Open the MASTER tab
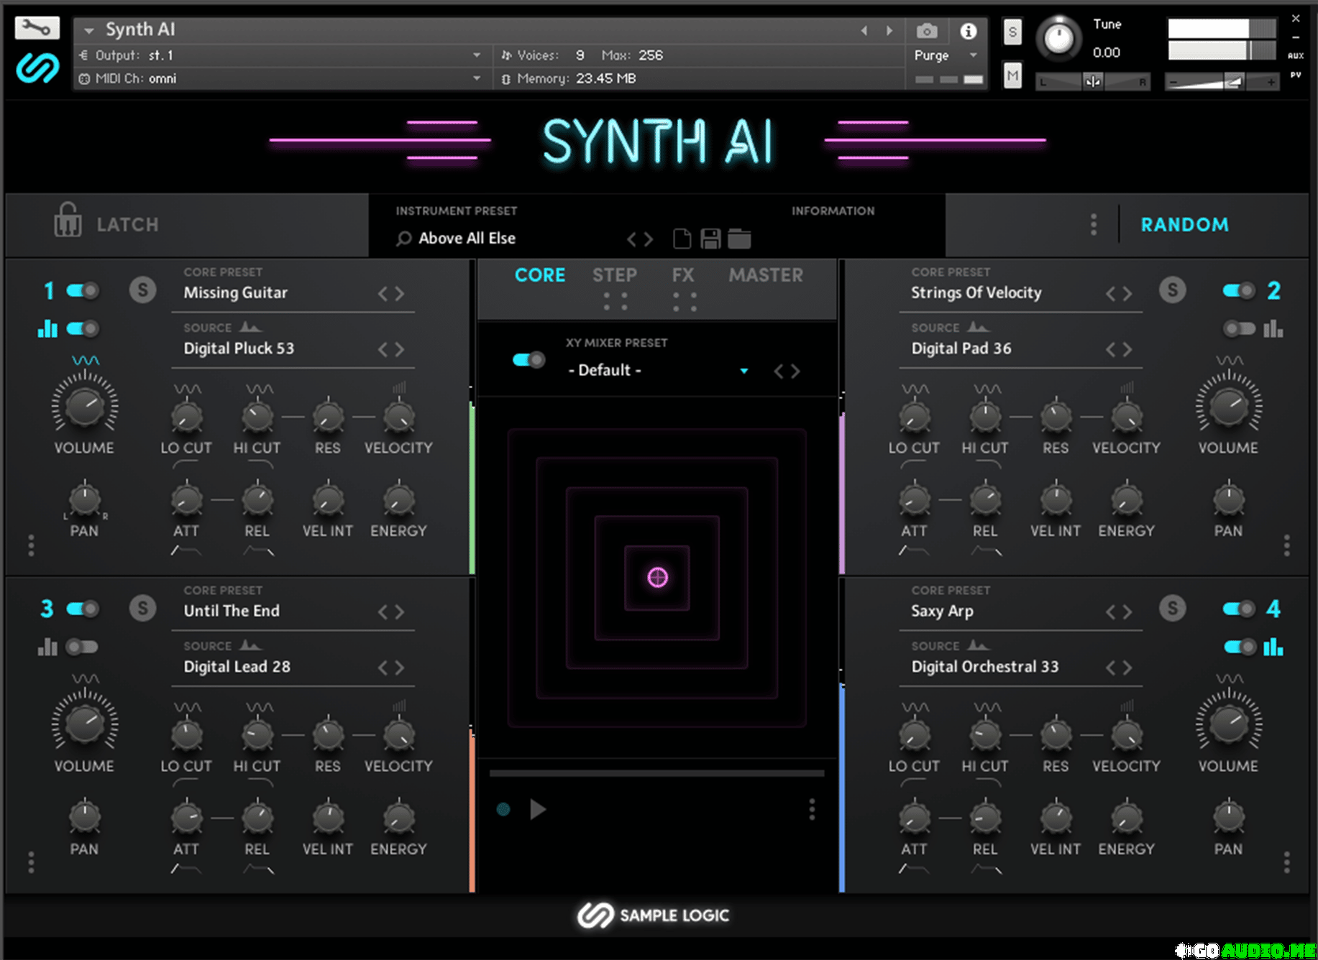Screen dimensions: 1318x960 coord(765,275)
